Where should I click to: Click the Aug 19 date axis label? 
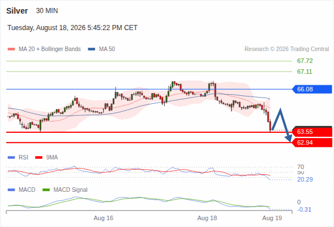pyautogui.click(x=272, y=218)
